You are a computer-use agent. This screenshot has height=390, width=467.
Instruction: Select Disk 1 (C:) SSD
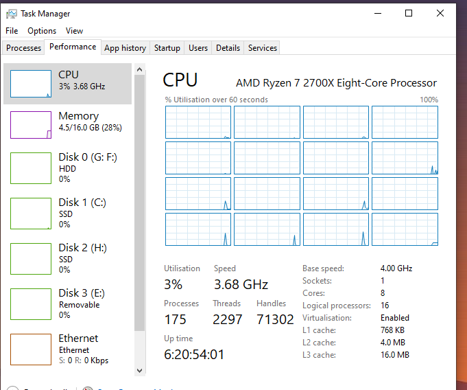68,214
